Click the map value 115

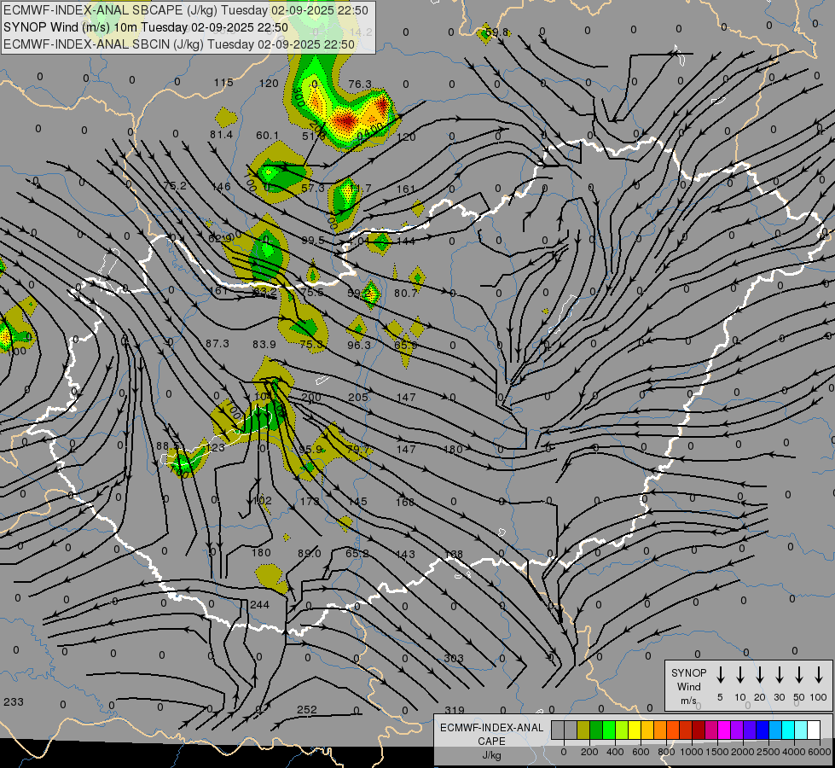[223, 83]
